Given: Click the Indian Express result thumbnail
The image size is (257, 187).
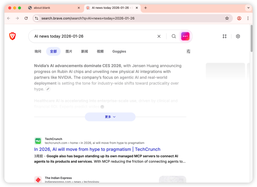Looking at the screenshot, I should 173,179.
